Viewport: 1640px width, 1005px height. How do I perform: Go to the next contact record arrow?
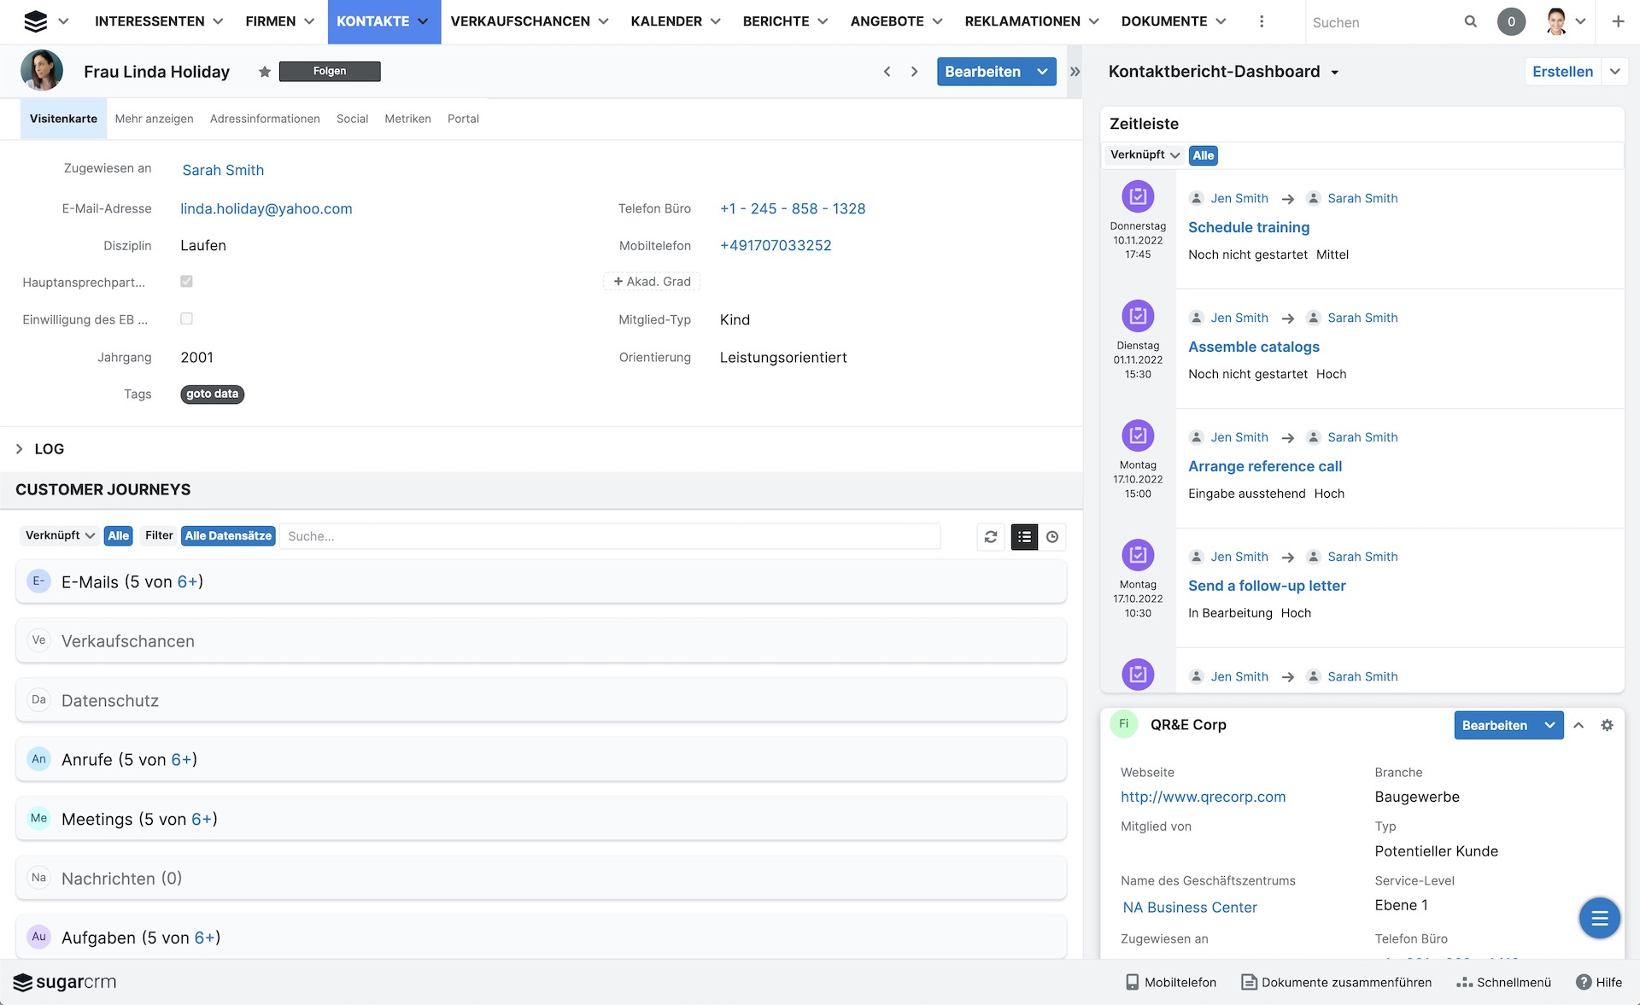pos(915,72)
